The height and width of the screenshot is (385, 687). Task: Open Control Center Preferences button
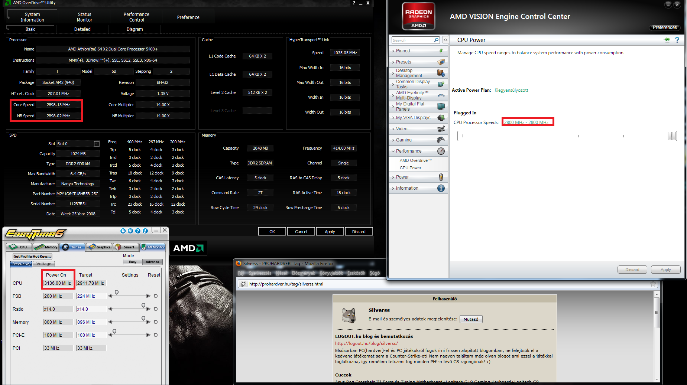[665, 27]
